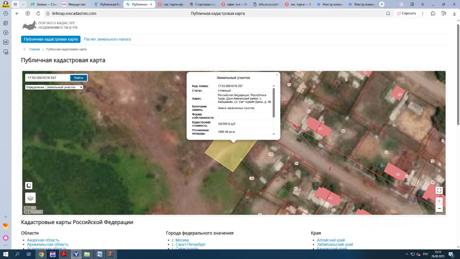Click the portal logo with Russia map
This screenshot has height=259, width=460.
click(x=50, y=25)
